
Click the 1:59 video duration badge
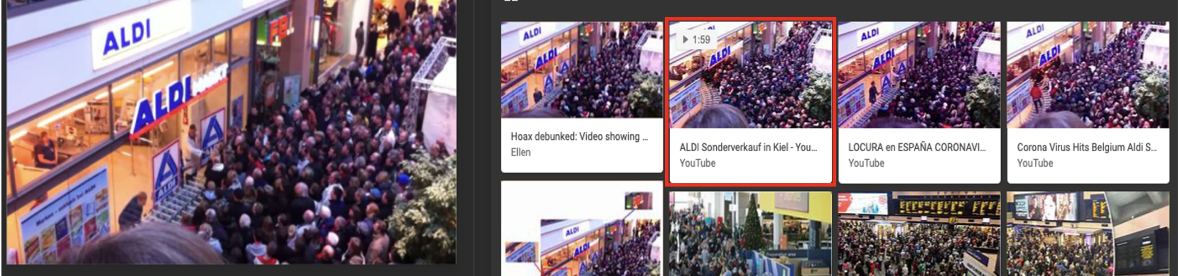tap(696, 40)
